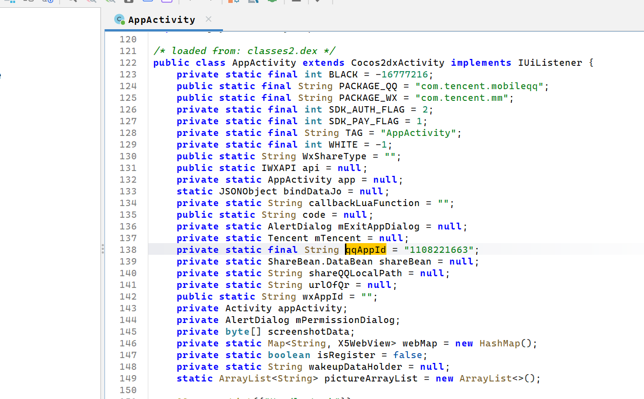
Task: Click the SDK_PAY_FLAG field name
Action: pos(364,121)
